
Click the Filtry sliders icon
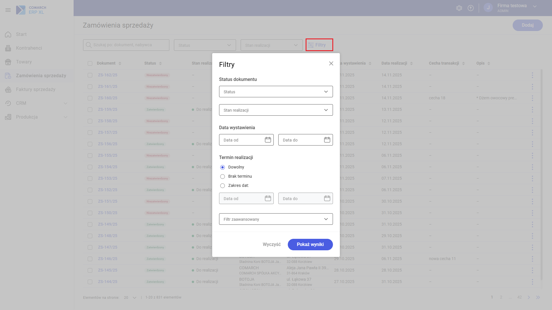(x=311, y=45)
